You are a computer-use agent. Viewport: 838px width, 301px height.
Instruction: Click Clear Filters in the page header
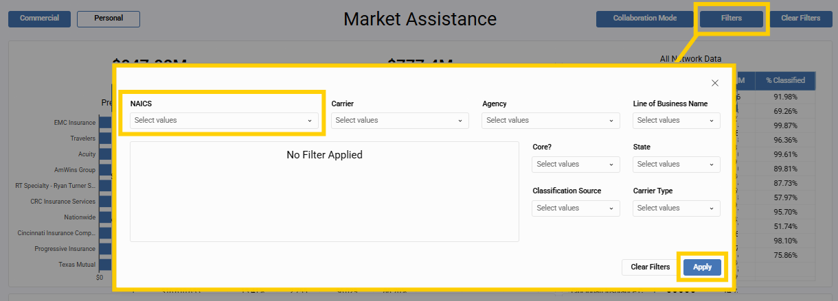(x=800, y=19)
